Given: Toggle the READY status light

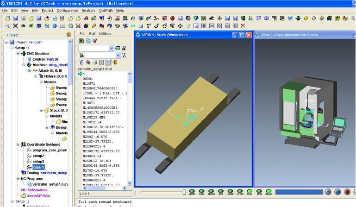Looking at the screenshot, I should coord(269,192).
